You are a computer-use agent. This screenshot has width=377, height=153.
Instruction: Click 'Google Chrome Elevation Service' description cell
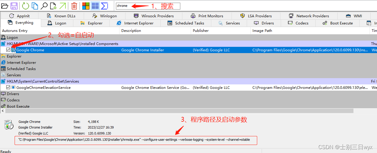[155, 87]
